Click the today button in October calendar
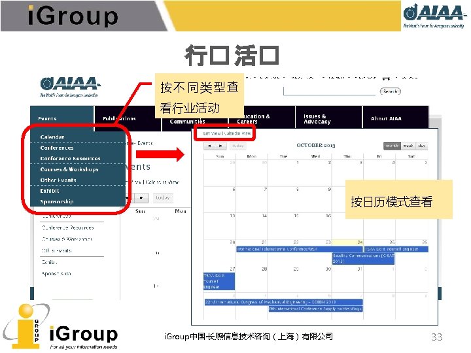 (237, 146)
